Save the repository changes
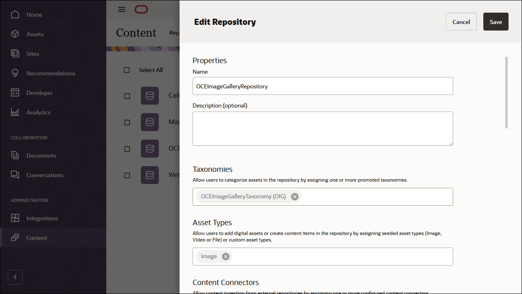522x294 pixels. [x=496, y=21]
